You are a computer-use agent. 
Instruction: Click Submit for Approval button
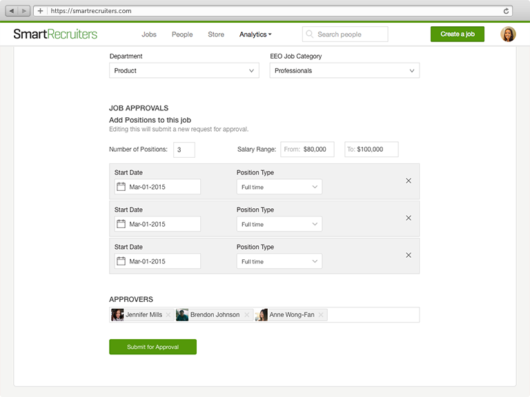(153, 347)
